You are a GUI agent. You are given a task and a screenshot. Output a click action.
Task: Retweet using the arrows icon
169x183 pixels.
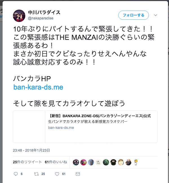(x=36, y=174)
